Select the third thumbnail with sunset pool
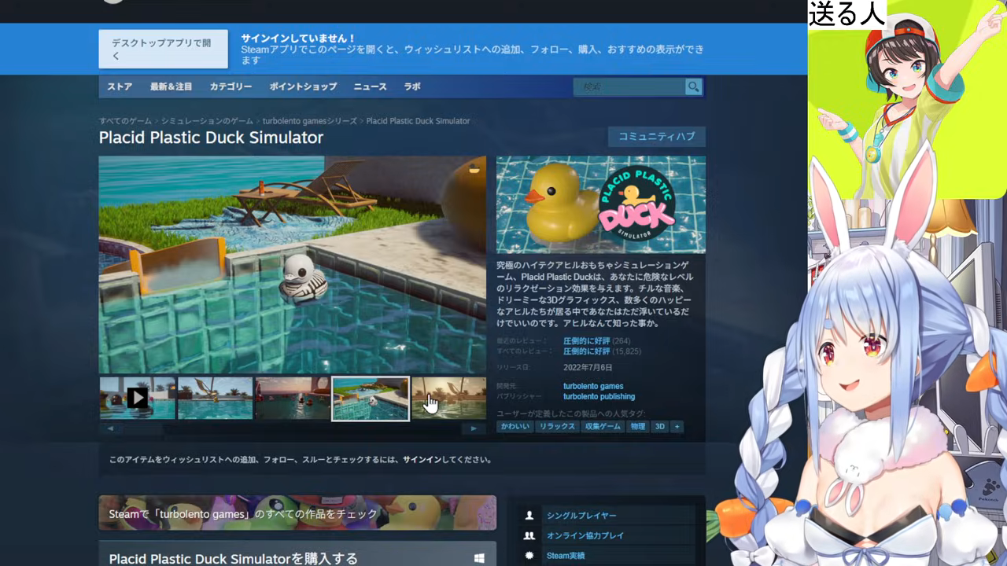The image size is (1007, 566). pyautogui.click(x=293, y=399)
